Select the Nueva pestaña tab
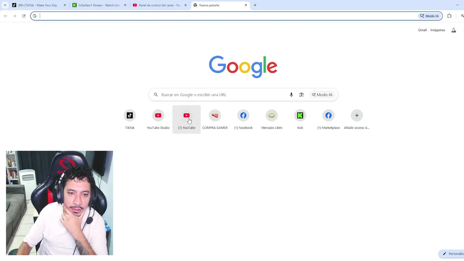This screenshot has width=464, height=261. pyautogui.click(x=220, y=5)
